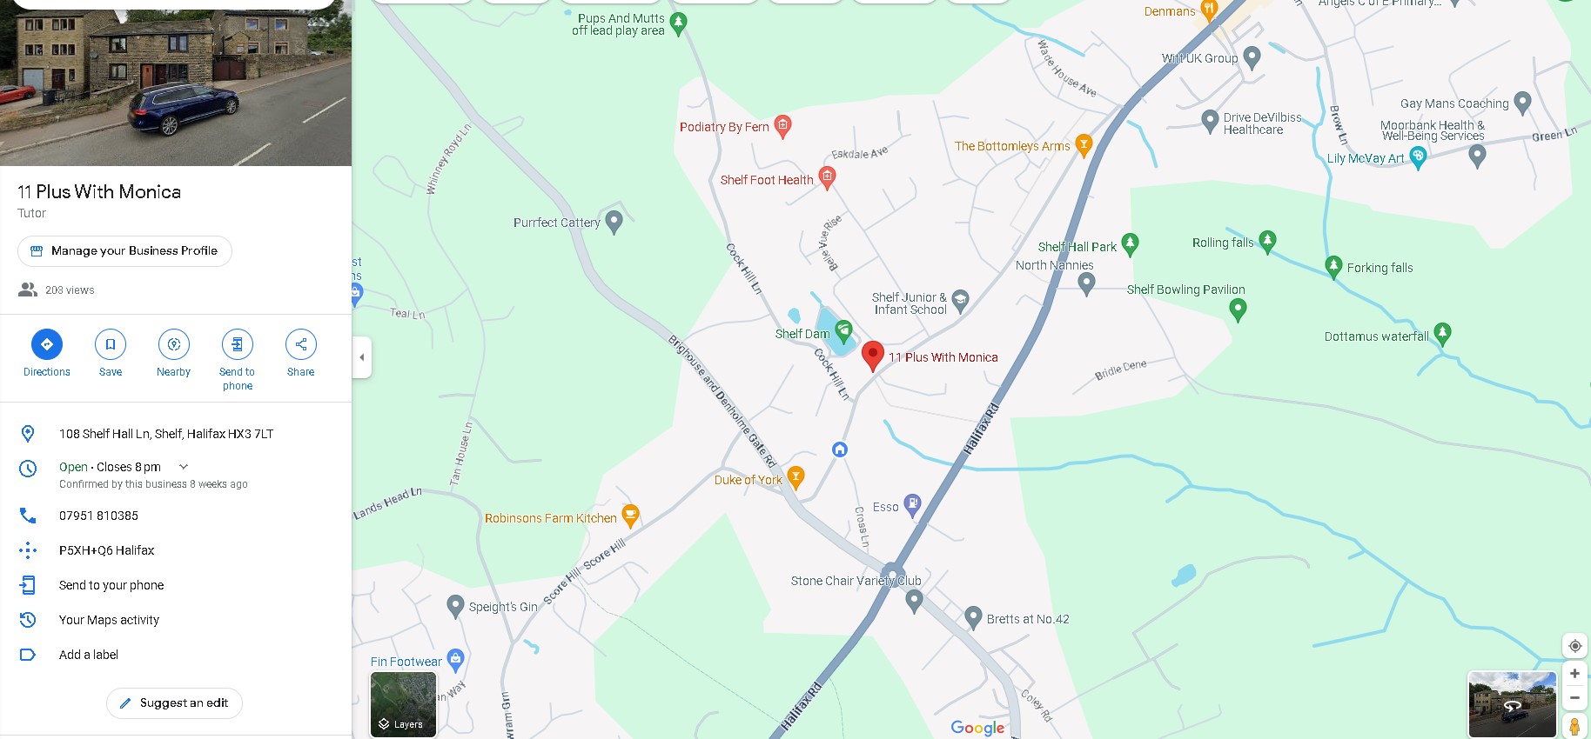Viewport: 1591px width, 739px height.
Task: Click Suggest an edit button
Action: 174,703
